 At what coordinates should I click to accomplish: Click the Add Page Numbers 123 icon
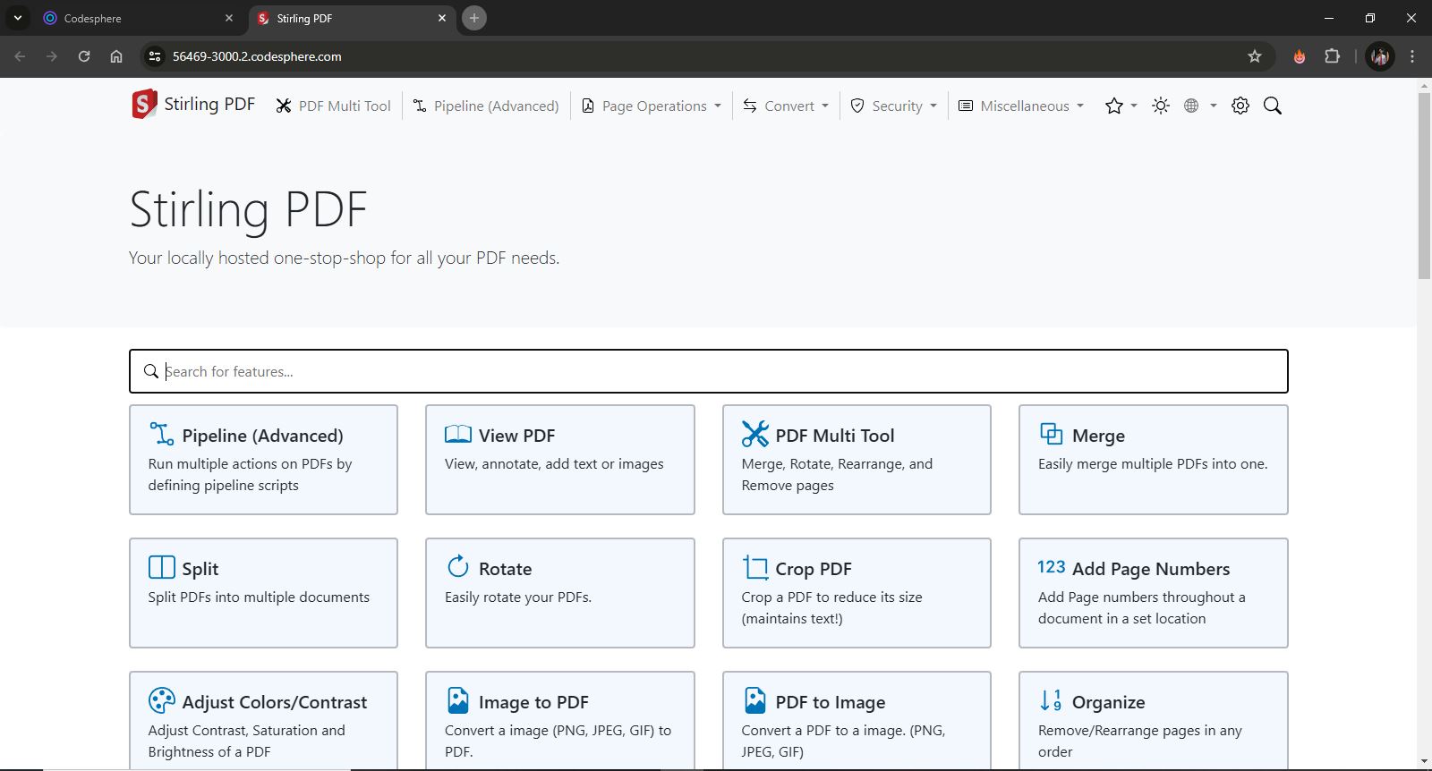click(x=1052, y=567)
